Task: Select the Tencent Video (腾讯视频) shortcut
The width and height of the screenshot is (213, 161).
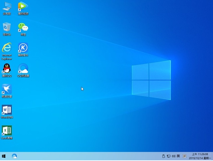Action: (x=23, y=7)
